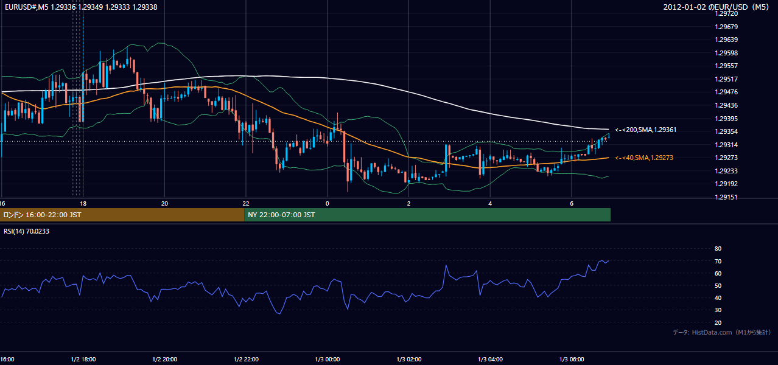The image size is (778, 365).
Task: Click the 1/3 06:00 time label
Action: coord(572,359)
